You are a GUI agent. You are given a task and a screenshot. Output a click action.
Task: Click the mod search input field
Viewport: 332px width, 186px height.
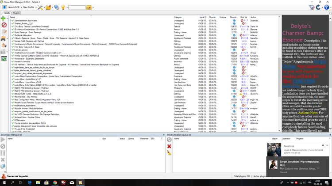(77, 8)
